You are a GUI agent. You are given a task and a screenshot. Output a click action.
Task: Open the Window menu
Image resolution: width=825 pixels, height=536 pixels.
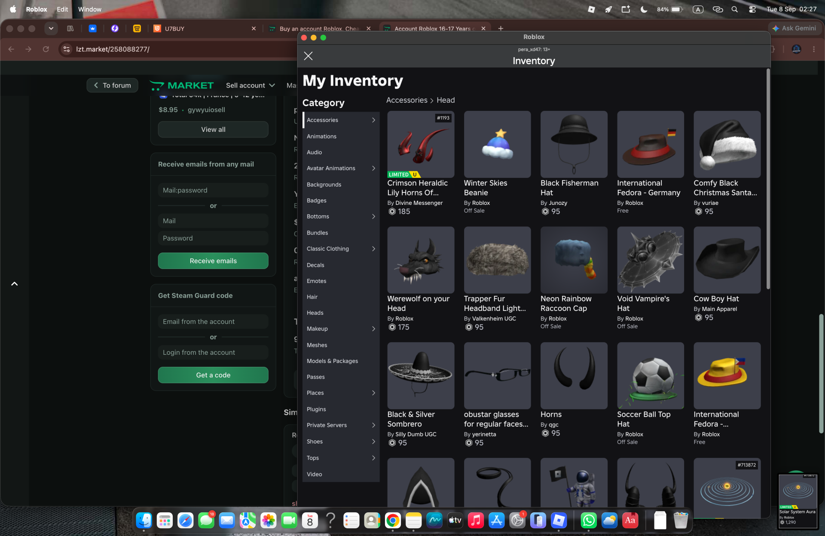tap(90, 9)
